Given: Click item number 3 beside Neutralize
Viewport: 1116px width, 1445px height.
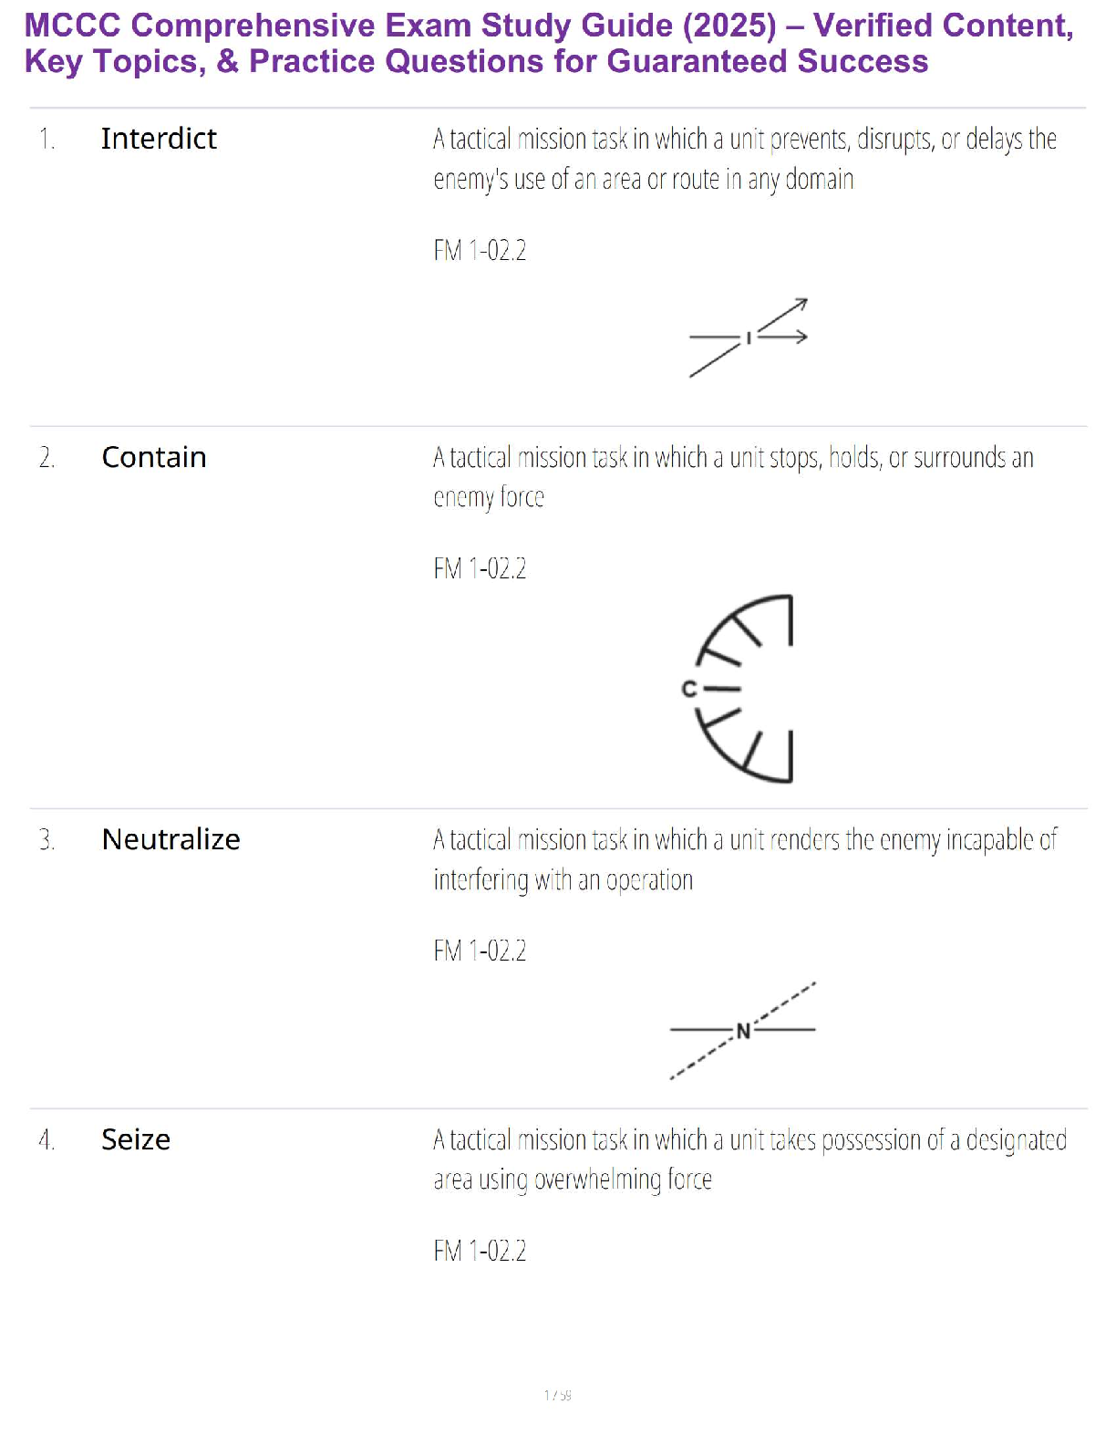Looking at the screenshot, I should coord(46,840).
